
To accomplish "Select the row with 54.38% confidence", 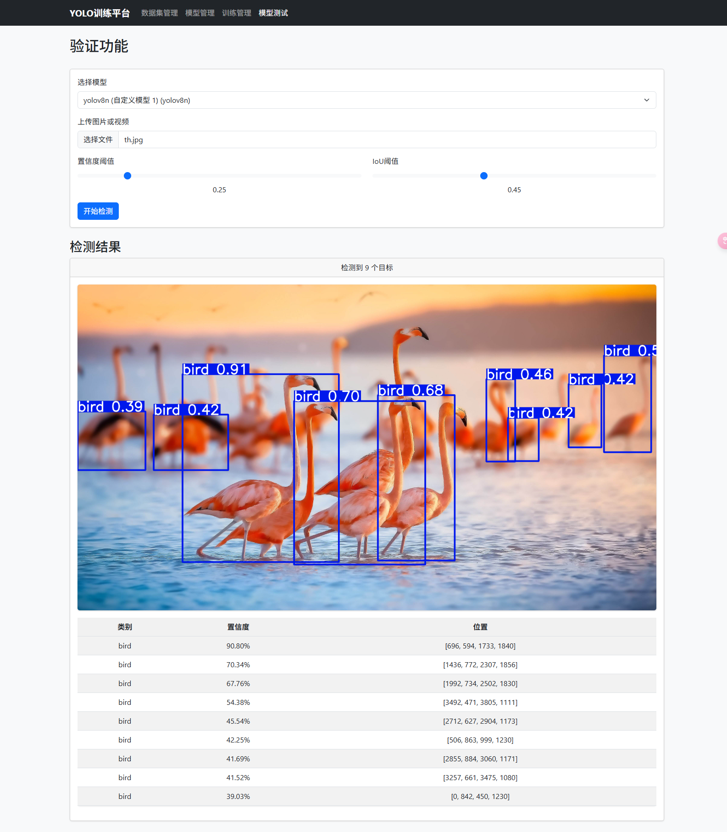I will coord(366,702).
